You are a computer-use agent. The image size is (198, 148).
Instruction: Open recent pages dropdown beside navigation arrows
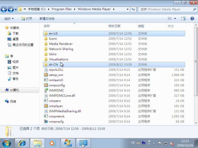coord(16,10)
